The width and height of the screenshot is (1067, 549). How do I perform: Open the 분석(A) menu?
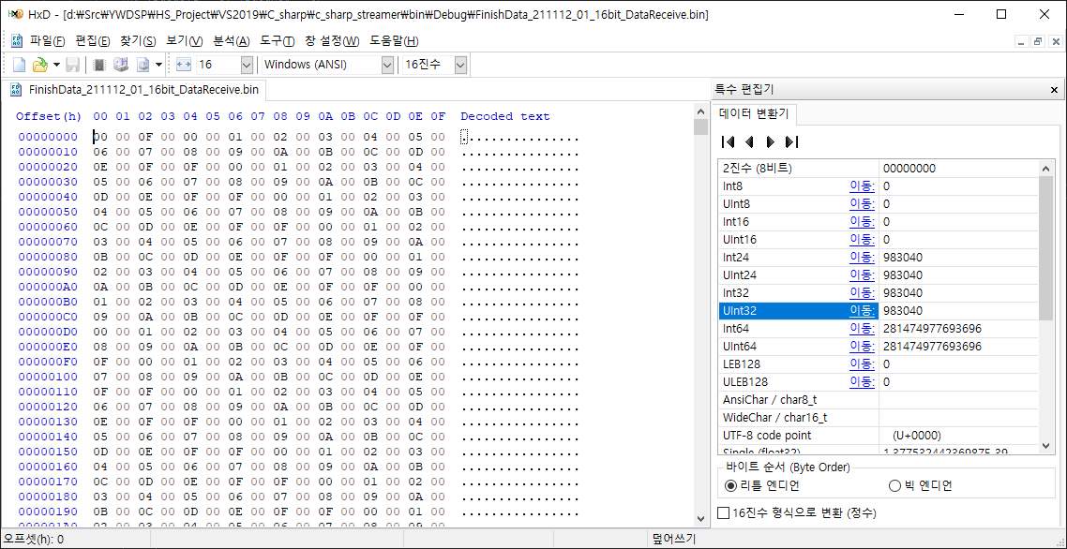pyautogui.click(x=232, y=41)
